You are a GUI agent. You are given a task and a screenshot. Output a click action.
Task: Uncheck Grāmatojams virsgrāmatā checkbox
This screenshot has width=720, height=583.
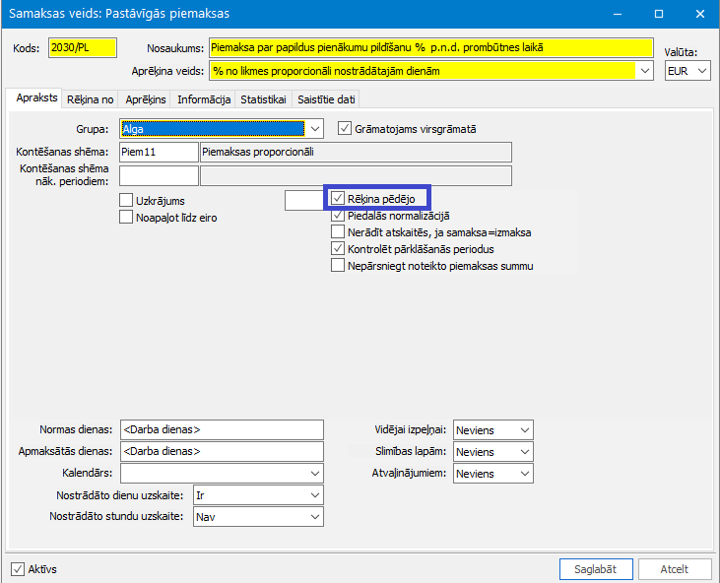345,128
